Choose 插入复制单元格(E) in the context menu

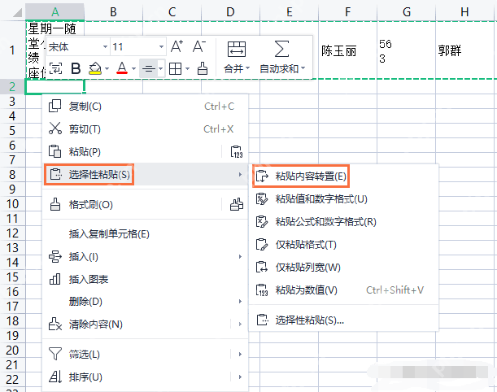coord(145,234)
